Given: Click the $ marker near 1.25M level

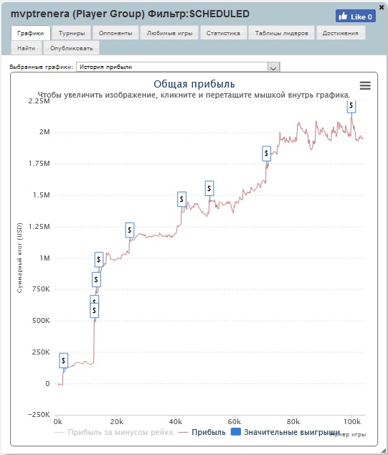Looking at the screenshot, I should [x=130, y=230].
